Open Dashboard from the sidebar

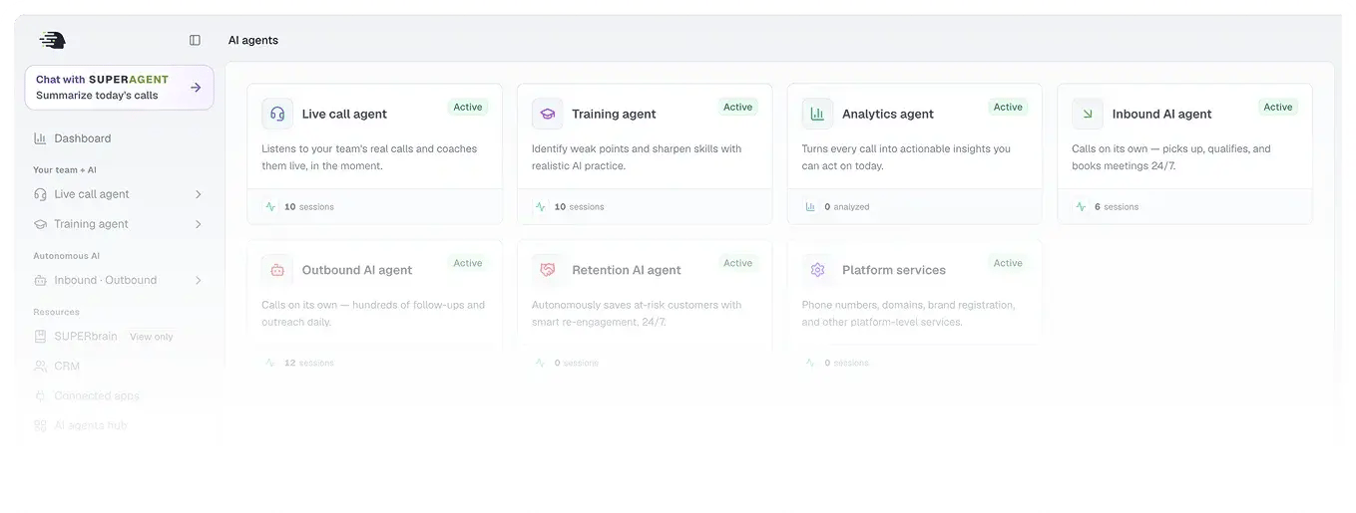coord(119,138)
